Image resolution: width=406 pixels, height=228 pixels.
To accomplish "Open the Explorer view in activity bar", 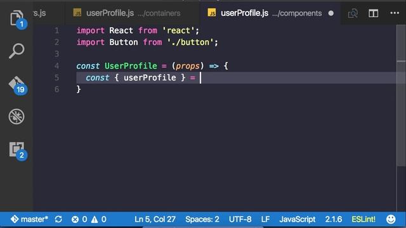I will click(x=16, y=18).
